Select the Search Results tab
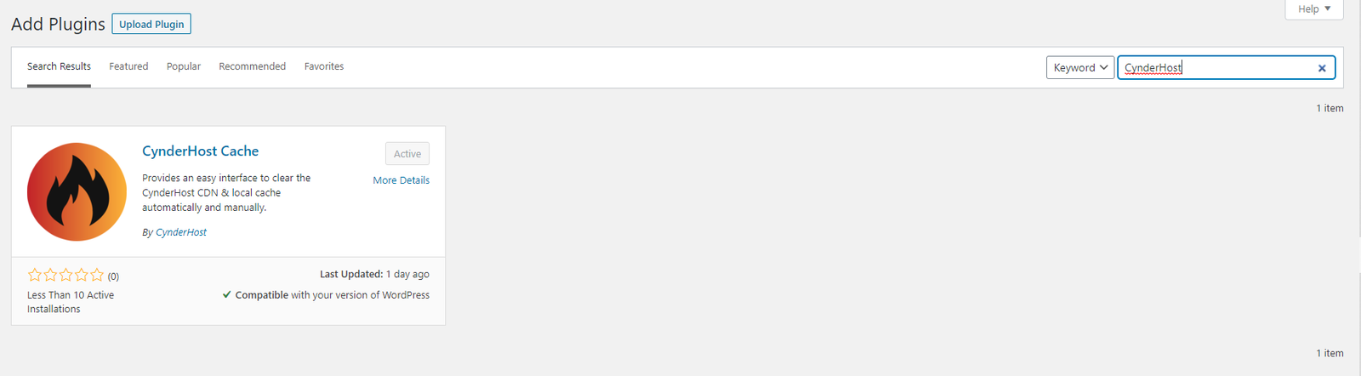Image resolution: width=1361 pixels, height=376 pixels. [59, 66]
